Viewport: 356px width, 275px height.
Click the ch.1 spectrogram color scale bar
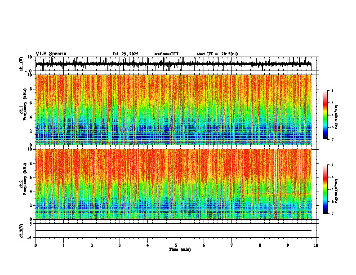pyautogui.click(x=325, y=115)
